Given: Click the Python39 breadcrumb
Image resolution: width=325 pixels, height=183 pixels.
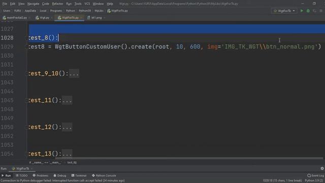Looking at the screenshot, I should click(x=85, y=11).
